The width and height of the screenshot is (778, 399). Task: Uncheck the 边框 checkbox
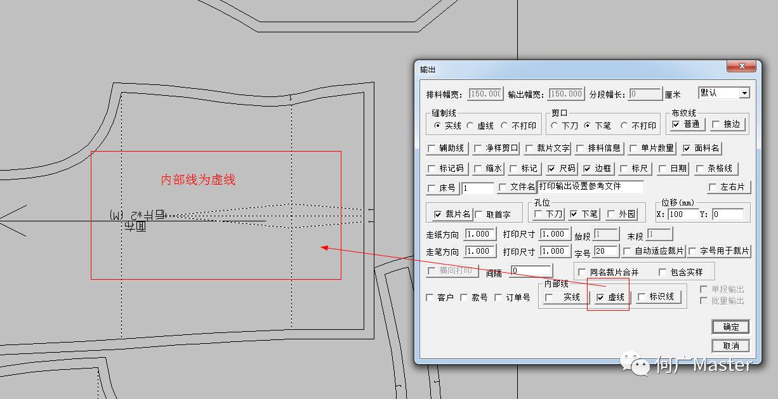pyautogui.click(x=587, y=169)
